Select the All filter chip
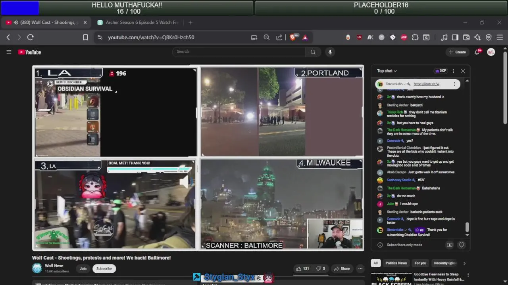Viewport: 508px width, 285px height. [375, 263]
